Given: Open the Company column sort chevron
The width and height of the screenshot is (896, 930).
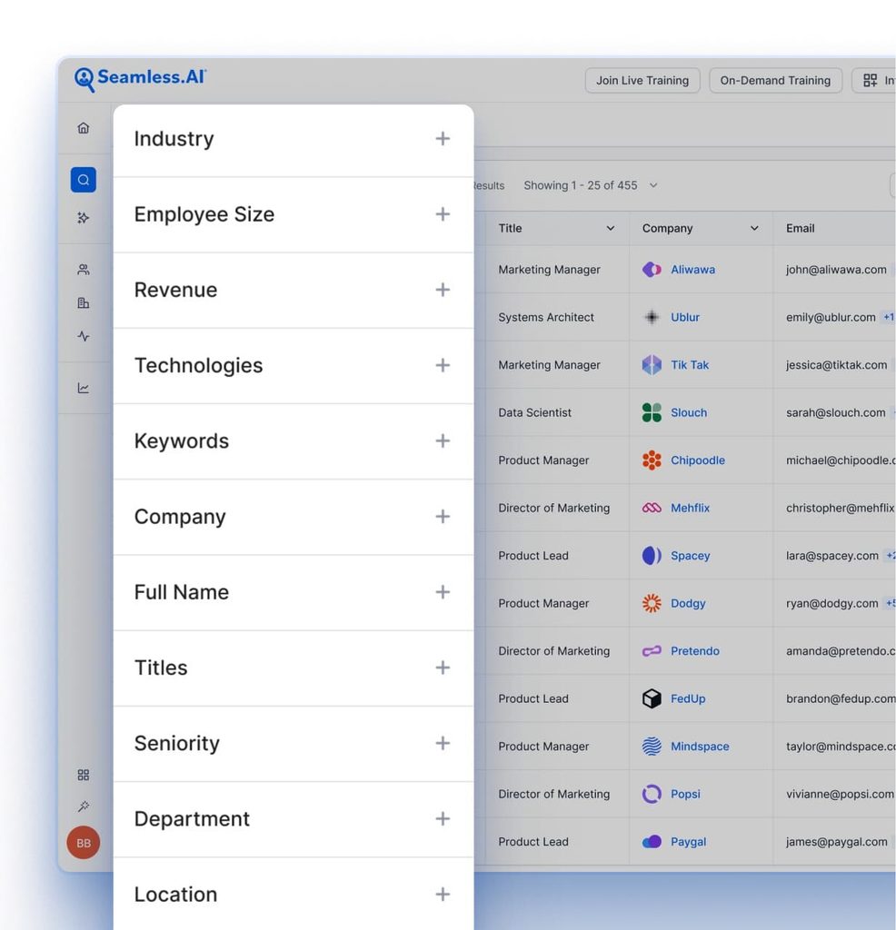Looking at the screenshot, I should pos(754,228).
